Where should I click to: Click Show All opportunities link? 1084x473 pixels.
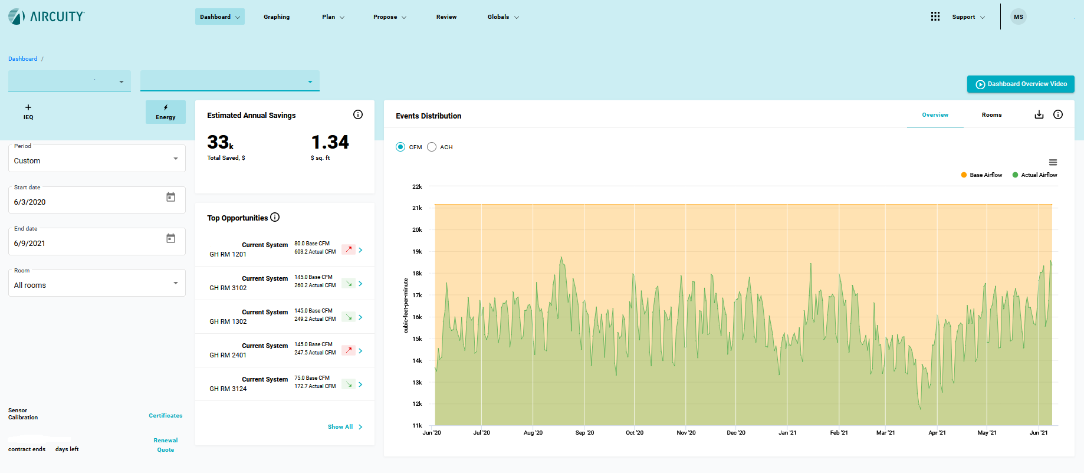345,427
